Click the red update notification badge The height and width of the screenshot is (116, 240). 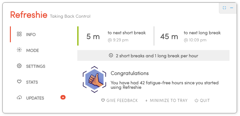coord(63,97)
